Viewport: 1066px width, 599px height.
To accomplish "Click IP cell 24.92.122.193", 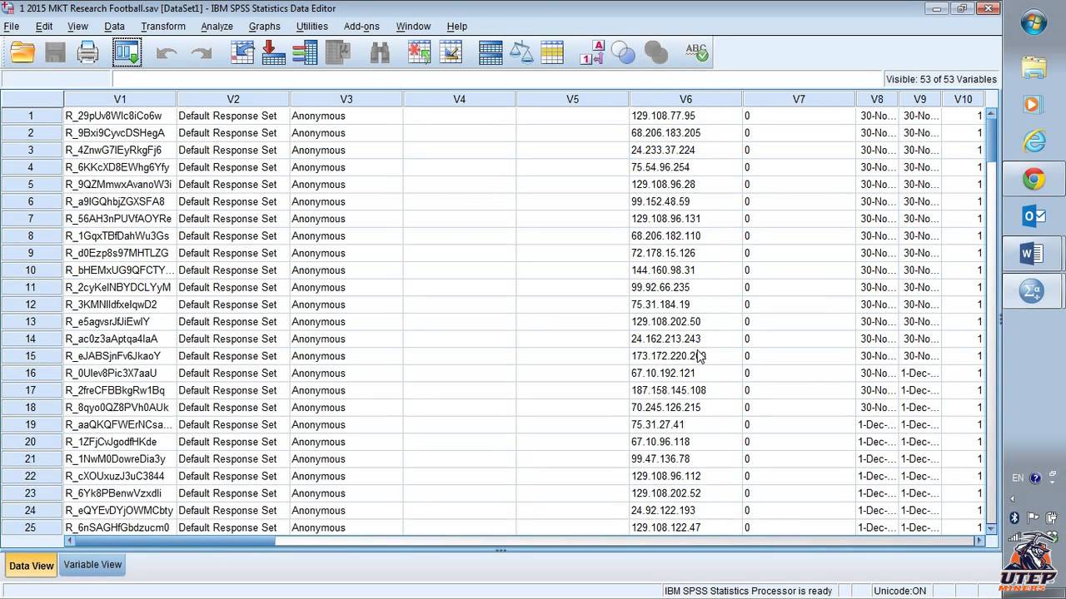I will pyautogui.click(x=685, y=511).
